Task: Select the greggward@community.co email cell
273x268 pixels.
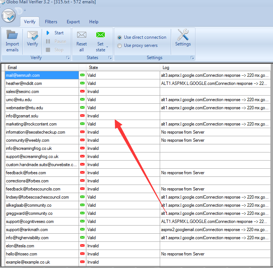Action: point(42,213)
